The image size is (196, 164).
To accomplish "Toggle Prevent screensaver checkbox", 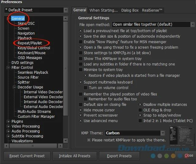I will 80,115.
